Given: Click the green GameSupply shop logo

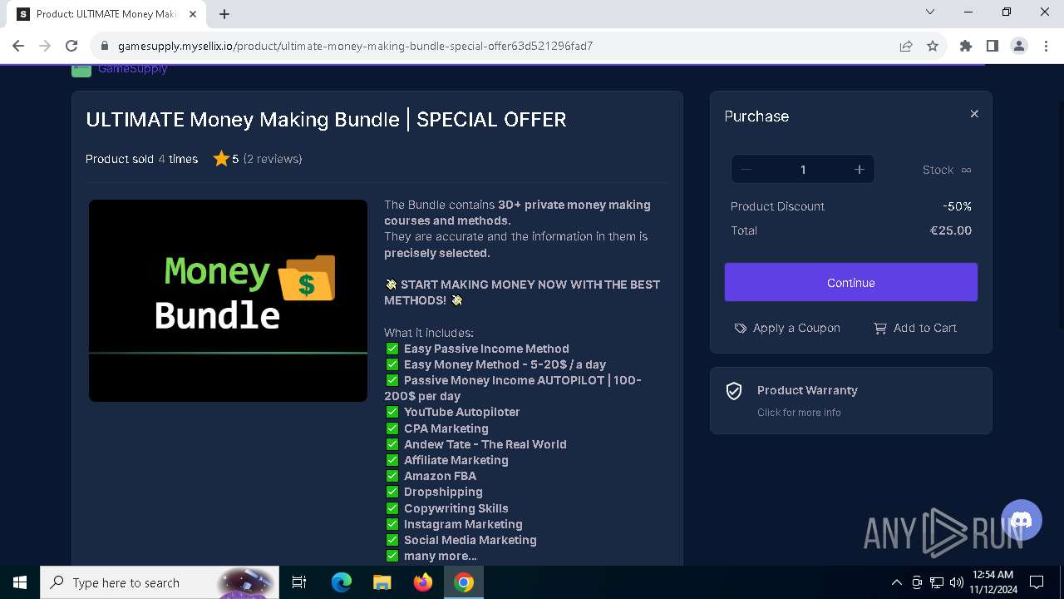Looking at the screenshot, I should (81, 70).
